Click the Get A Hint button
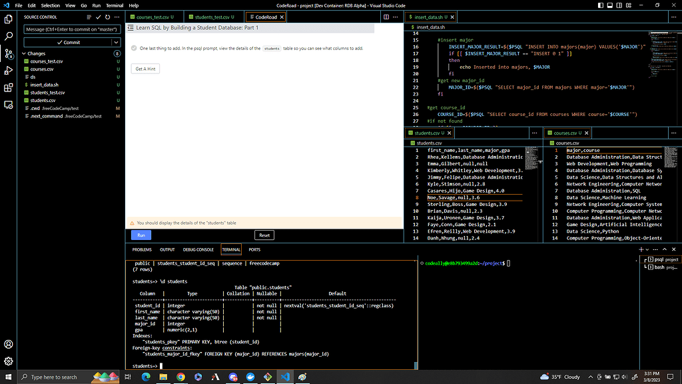Image resolution: width=682 pixels, height=384 pixels. pos(145,68)
